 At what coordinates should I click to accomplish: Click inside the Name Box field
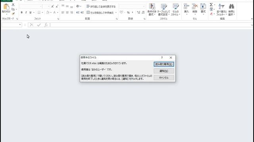[x=10, y=25]
